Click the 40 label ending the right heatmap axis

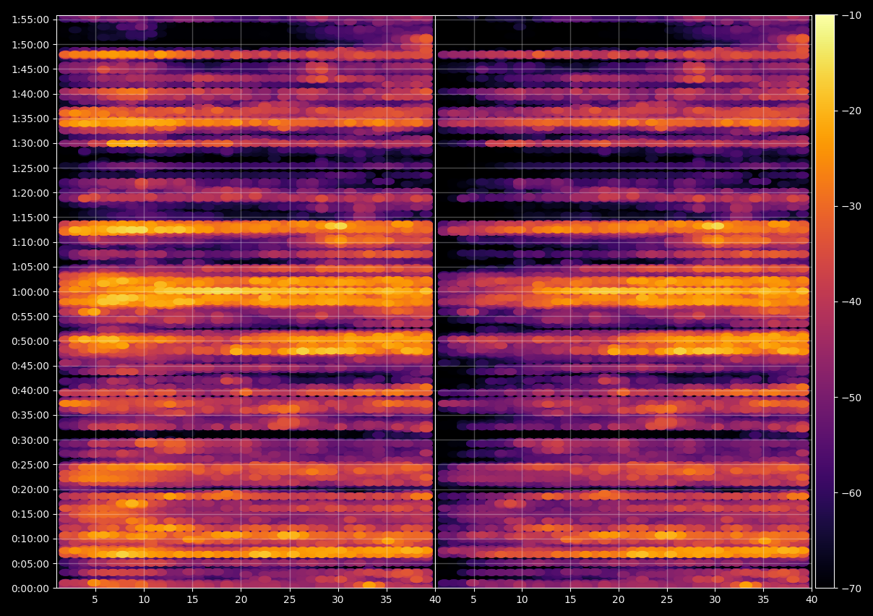(x=812, y=600)
